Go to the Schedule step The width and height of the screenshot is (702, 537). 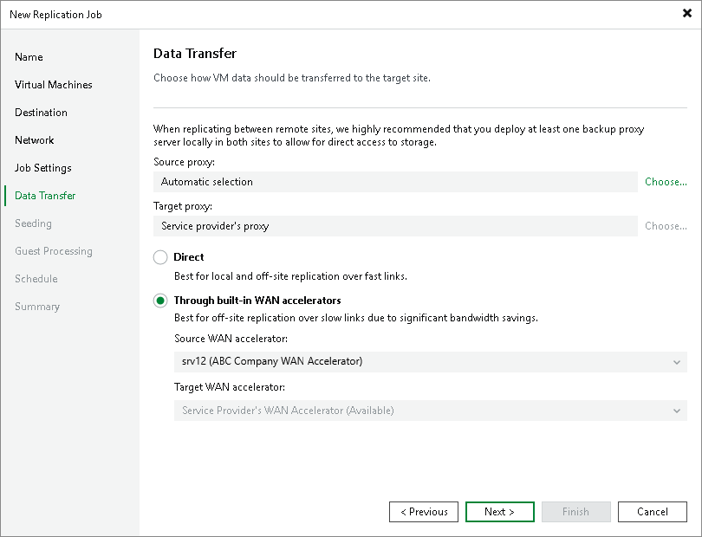click(x=36, y=279)
